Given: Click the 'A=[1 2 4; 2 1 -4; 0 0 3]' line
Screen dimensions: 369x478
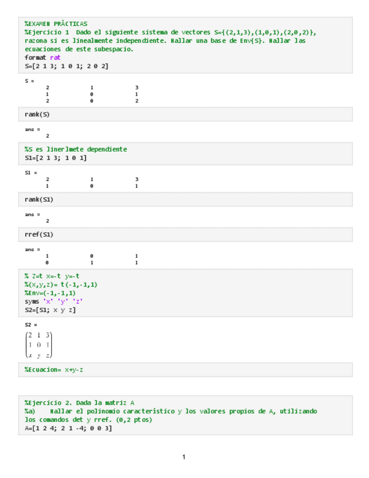Looking at the screenshot, I should (x=68, y=428).
